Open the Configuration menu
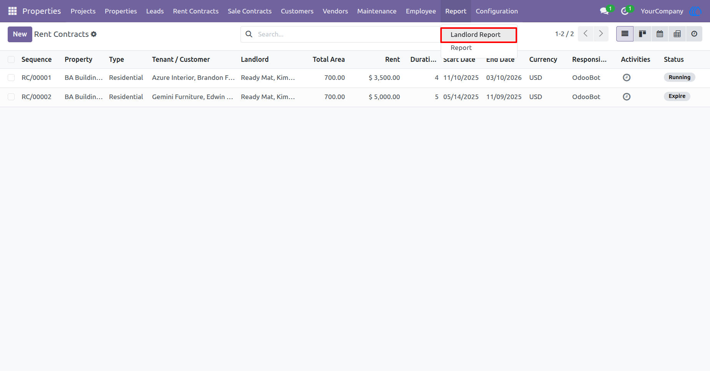Screen dimensions: 710x371 coord(497,11)
